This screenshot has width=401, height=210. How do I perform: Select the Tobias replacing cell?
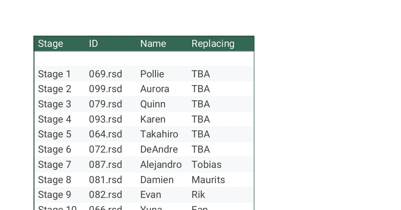click(207, 165)
